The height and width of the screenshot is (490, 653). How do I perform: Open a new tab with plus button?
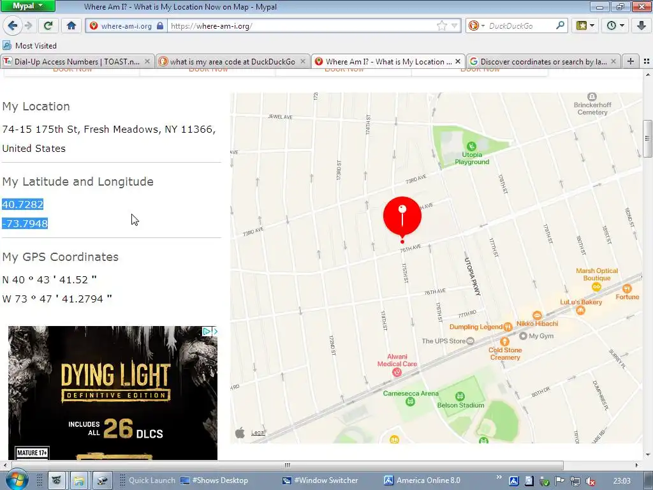(631, 61)
